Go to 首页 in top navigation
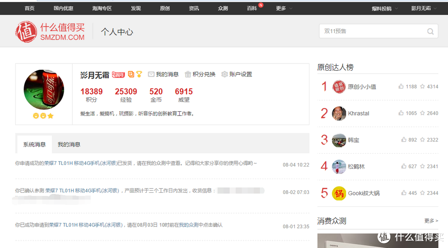 pos(29,8)
